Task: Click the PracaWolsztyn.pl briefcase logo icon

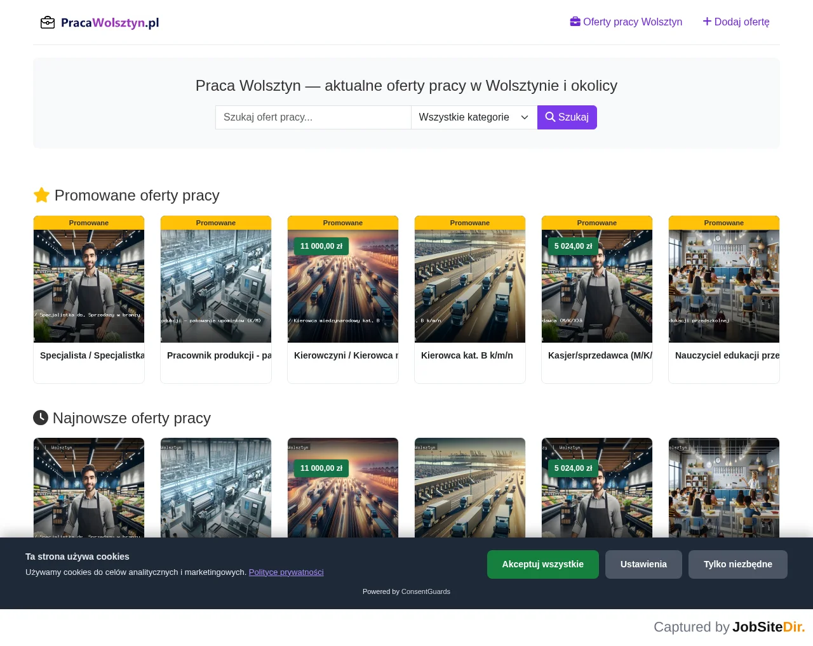Action: pyautogui.click(x=48, y=23)
